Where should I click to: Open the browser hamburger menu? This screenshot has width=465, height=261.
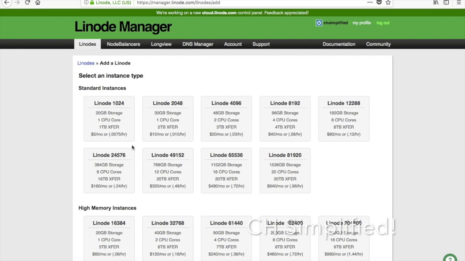tap(459, 3)
